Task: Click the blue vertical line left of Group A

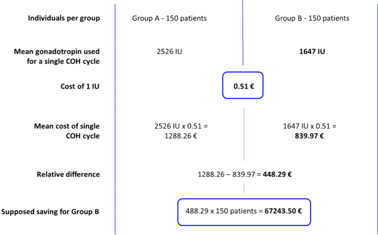Action: 116,117
